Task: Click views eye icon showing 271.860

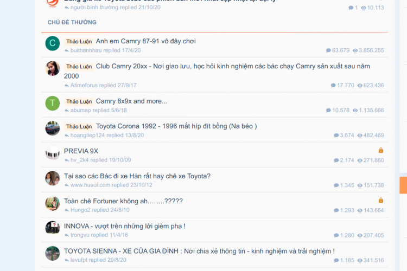Action: pyautogui.click(x=360, y=160)
